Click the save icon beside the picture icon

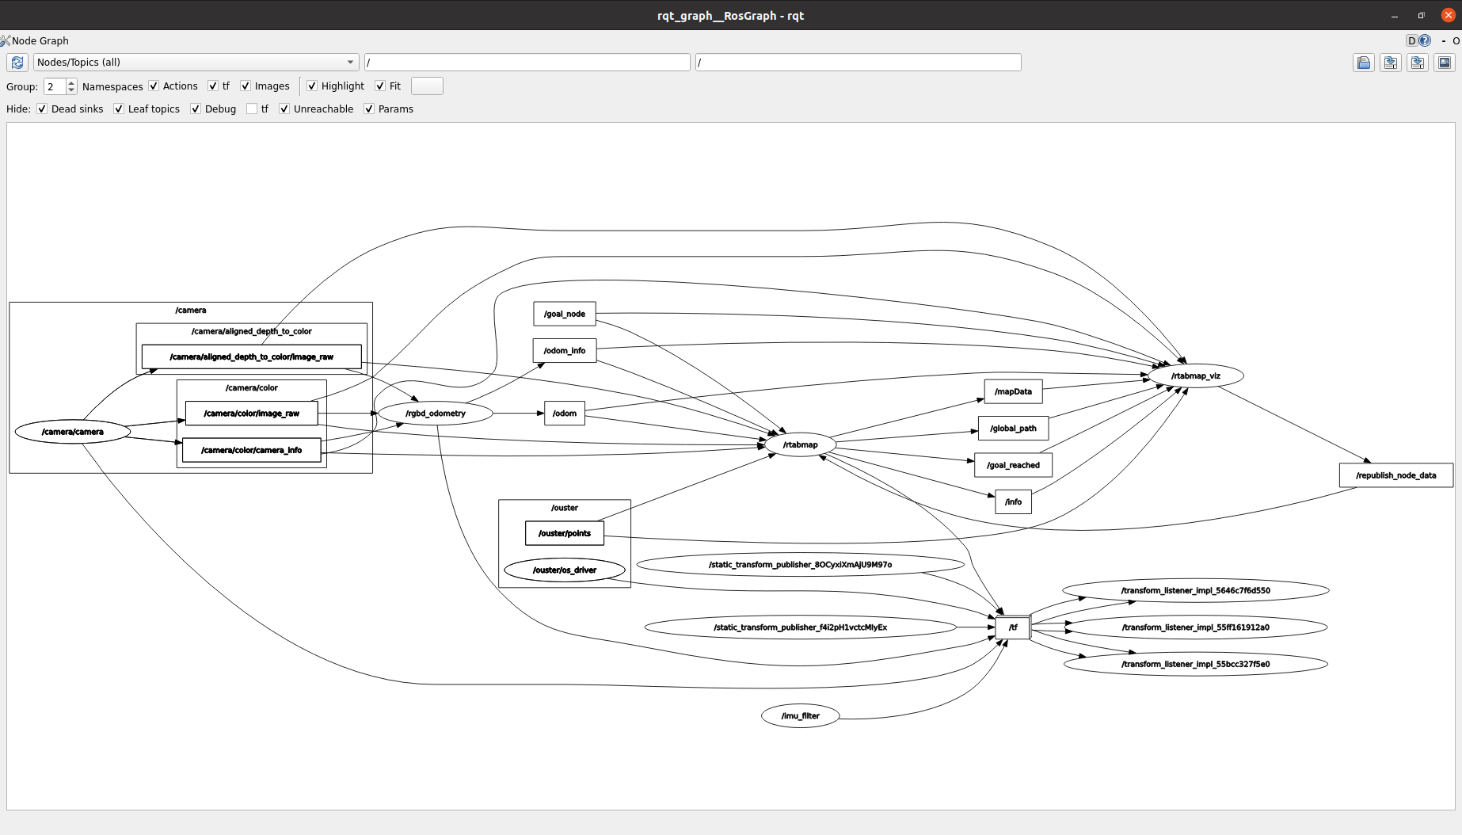pos(1418,63)
